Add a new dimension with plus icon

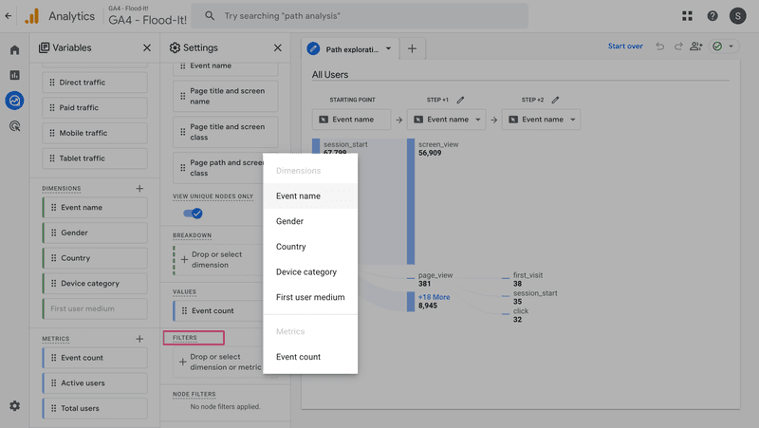tap(139, 188)
